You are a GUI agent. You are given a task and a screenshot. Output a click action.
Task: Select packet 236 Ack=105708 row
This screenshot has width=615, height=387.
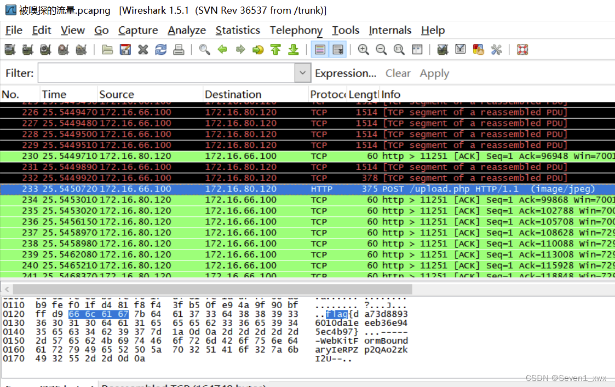pos(308,222)
